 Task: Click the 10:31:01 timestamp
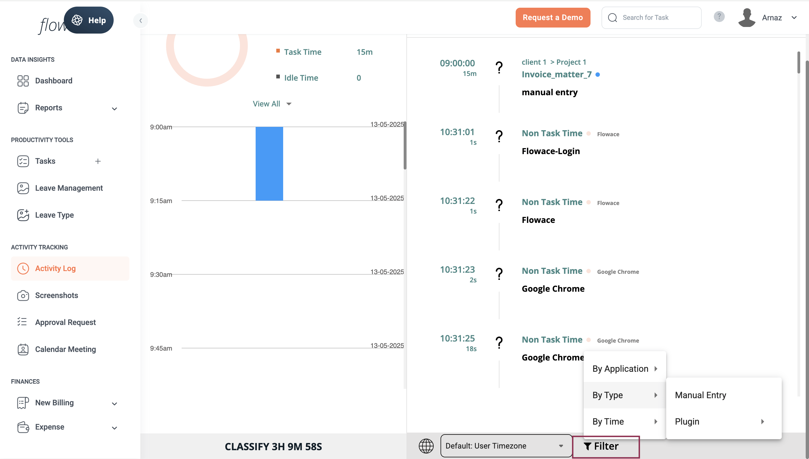click(x=457, y=132)
